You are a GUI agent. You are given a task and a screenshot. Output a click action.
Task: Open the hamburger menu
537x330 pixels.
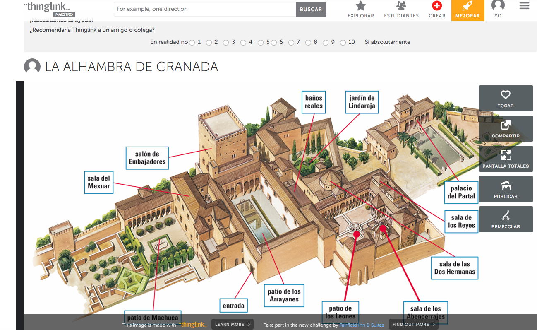pyautogui.click(x=524, y=6)
